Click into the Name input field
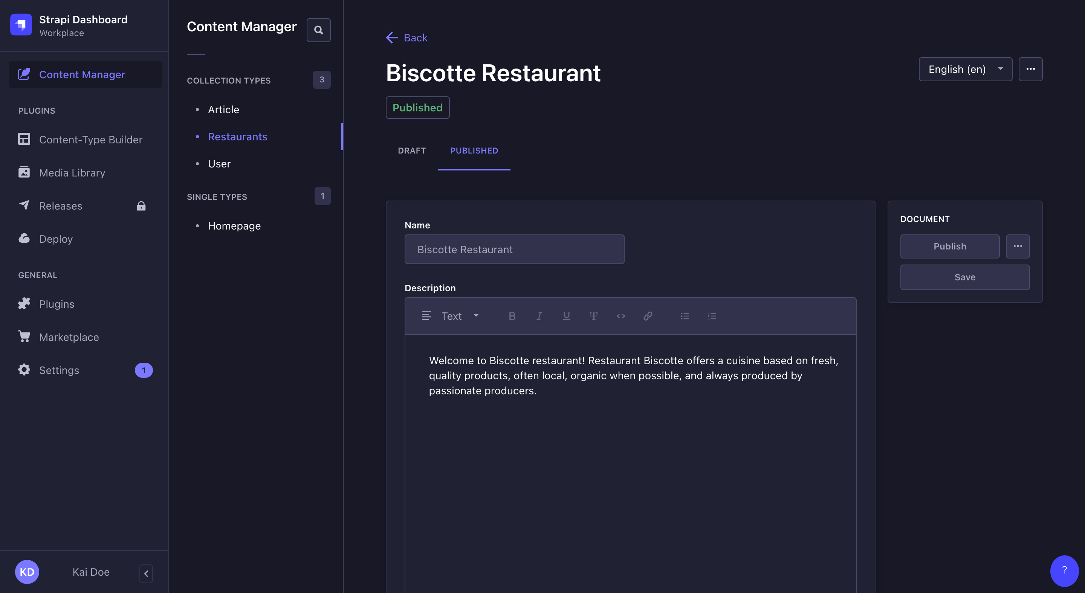This screenshot has height=593, width=1085. 514,249
